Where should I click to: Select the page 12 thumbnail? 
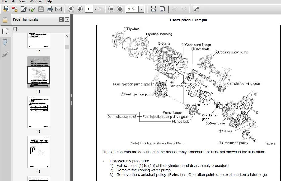(x=39, y=112)
